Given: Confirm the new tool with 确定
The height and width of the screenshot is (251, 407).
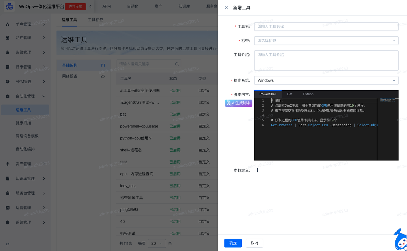Looking at the screenshot, I should click(233, 243).
